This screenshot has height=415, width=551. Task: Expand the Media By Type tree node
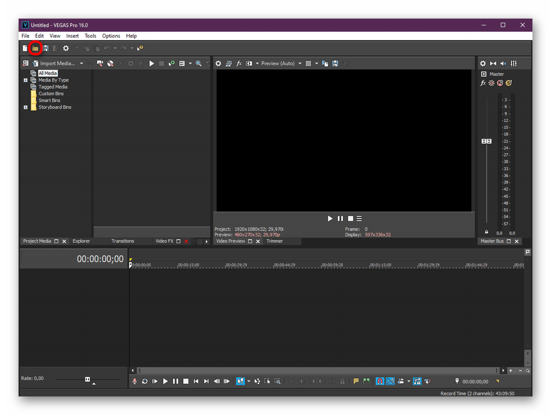tap(26, 80)
